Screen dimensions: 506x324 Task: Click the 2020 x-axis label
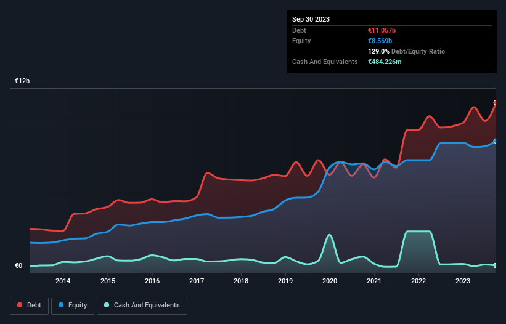point(330,281)
